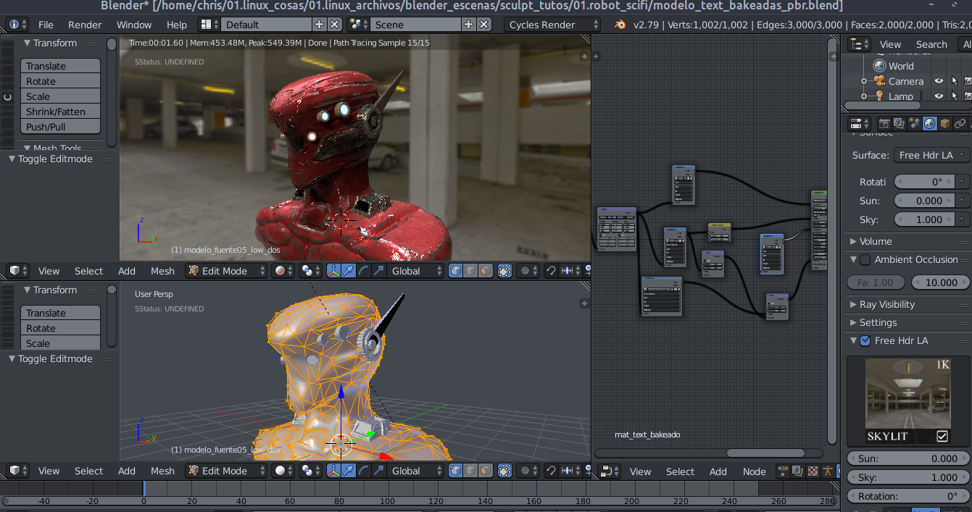
Task: Open World properties tab globe icon
Action: point(930,124)
